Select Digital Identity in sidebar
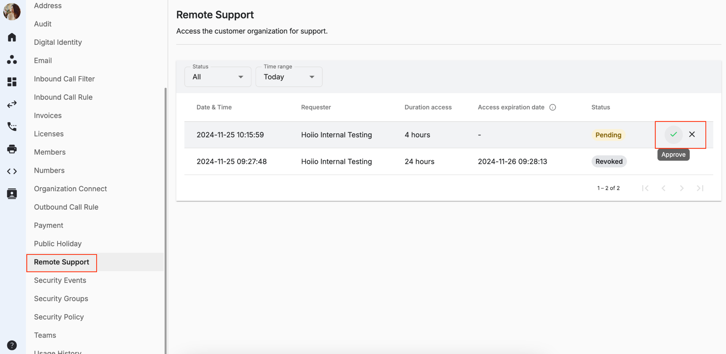The height and width of the screenshot is (354, 726). pos(58,42)
